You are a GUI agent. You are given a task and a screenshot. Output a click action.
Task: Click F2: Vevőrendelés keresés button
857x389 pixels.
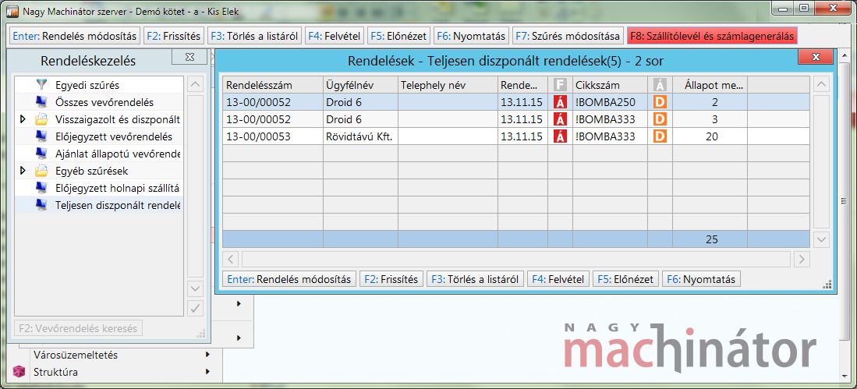coord(78,328)
